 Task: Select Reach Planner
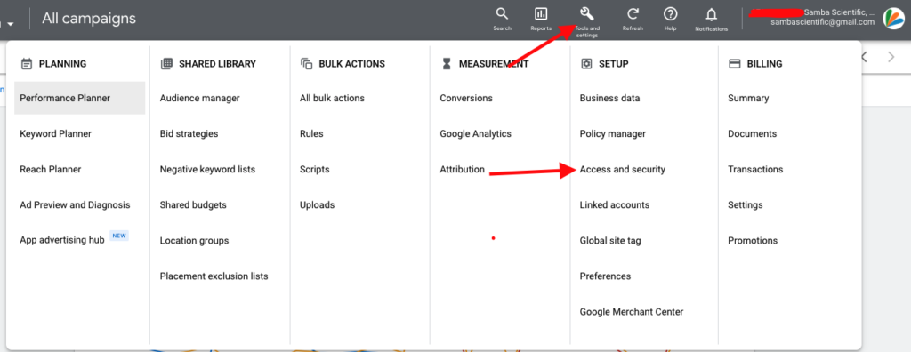click(x=51, y=170)
